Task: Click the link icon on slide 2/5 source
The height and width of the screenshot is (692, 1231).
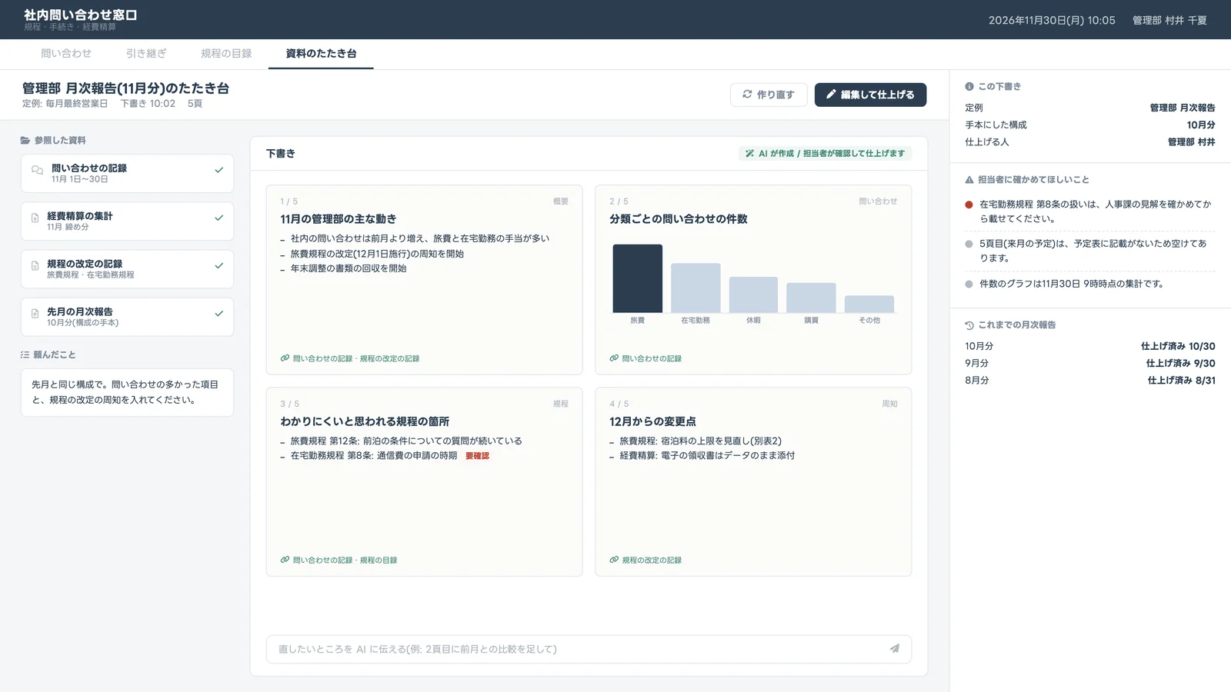Action: pos(614,358)
